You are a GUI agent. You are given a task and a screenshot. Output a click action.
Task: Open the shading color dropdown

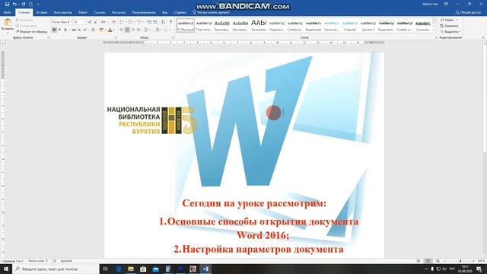point(161,30)
